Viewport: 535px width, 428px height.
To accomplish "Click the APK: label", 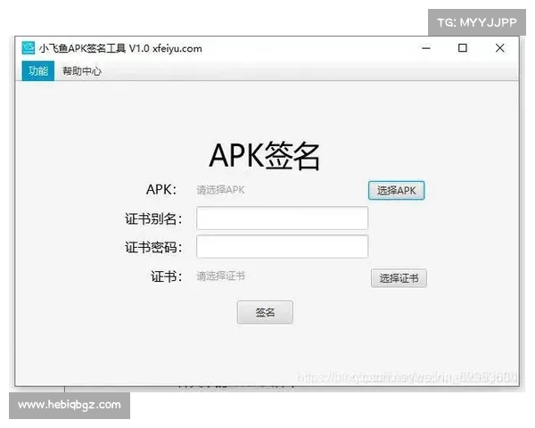I will tap(161, 189).
